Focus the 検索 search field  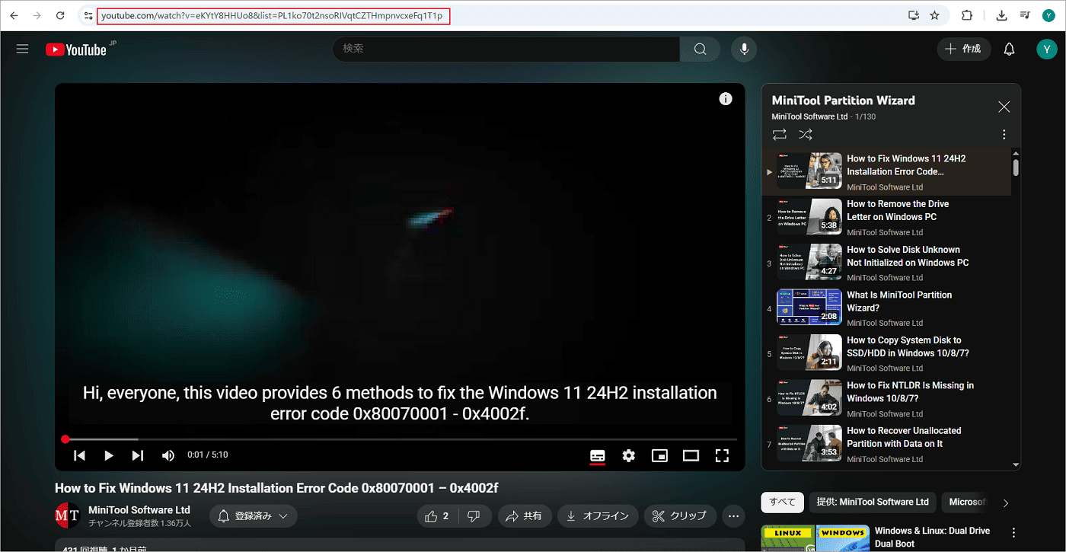506,49
